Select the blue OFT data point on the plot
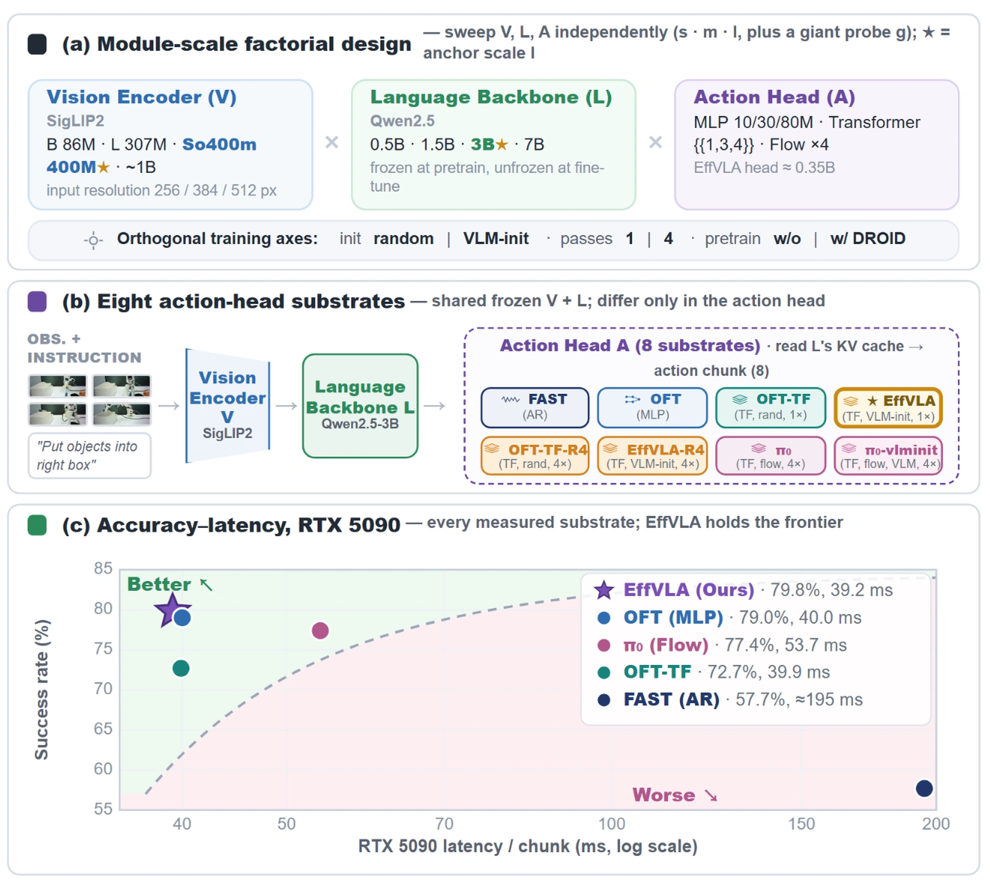Screen dimensions: 990x885 (x=182, y=618)
